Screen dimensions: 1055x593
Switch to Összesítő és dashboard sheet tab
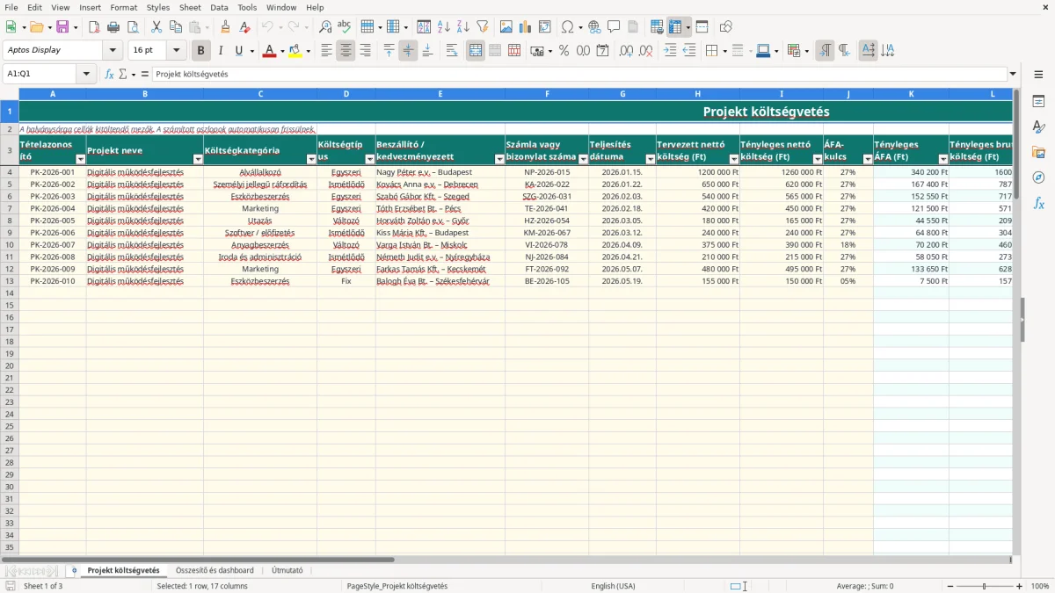[x=215, y=570]
